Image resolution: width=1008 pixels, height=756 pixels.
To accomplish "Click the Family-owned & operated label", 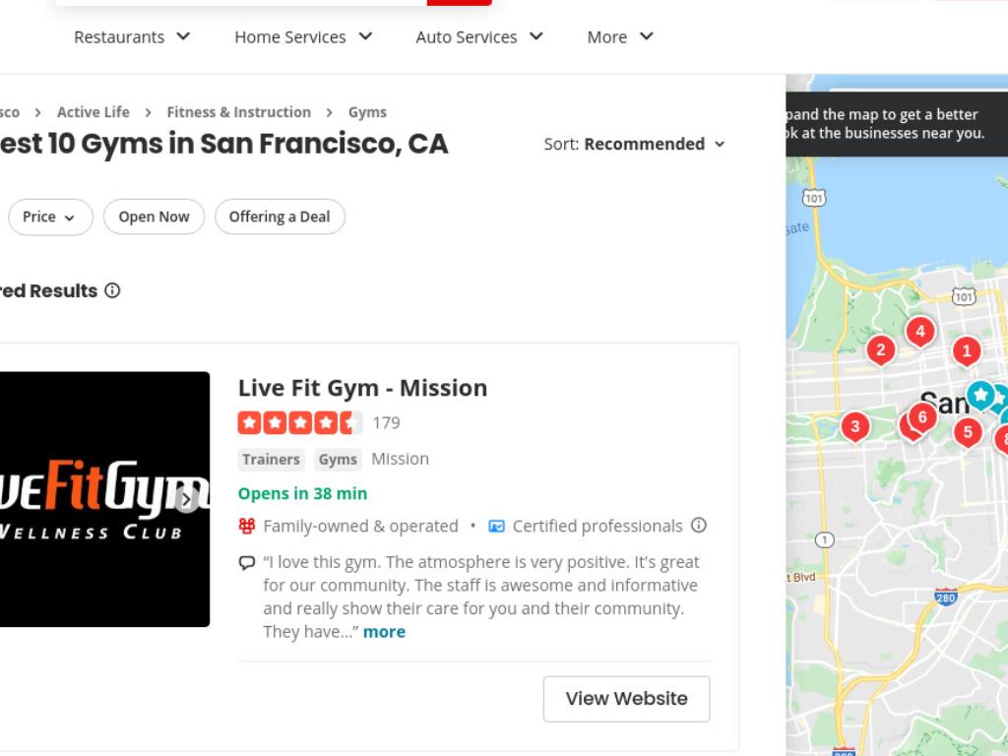I will [360, 526].
